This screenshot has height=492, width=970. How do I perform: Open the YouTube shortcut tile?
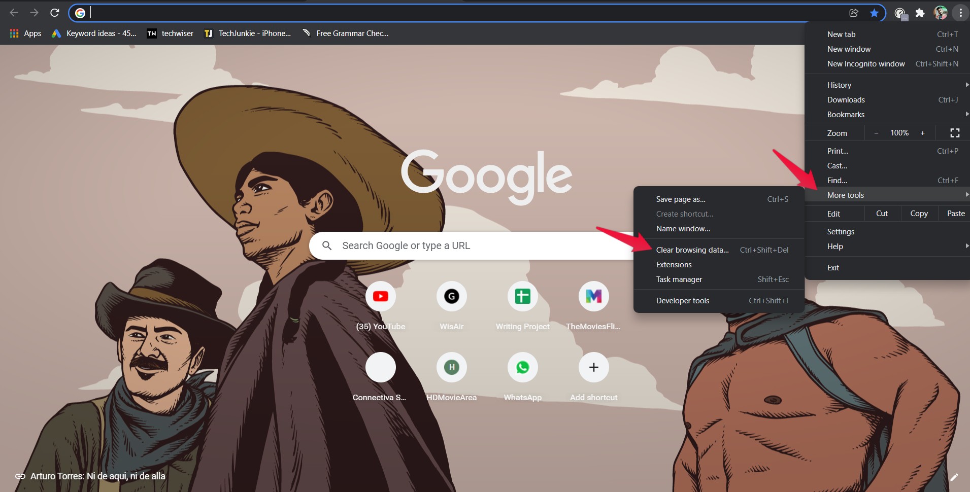pyautogui.click(x=381, y=306)
